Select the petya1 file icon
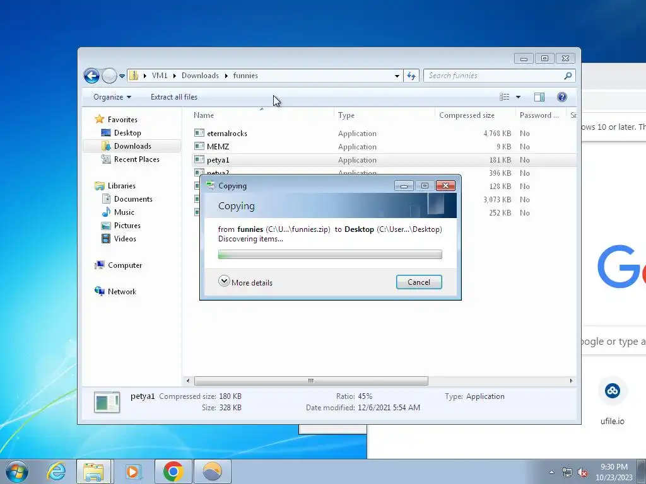646x484 pixels. [199, 159]
